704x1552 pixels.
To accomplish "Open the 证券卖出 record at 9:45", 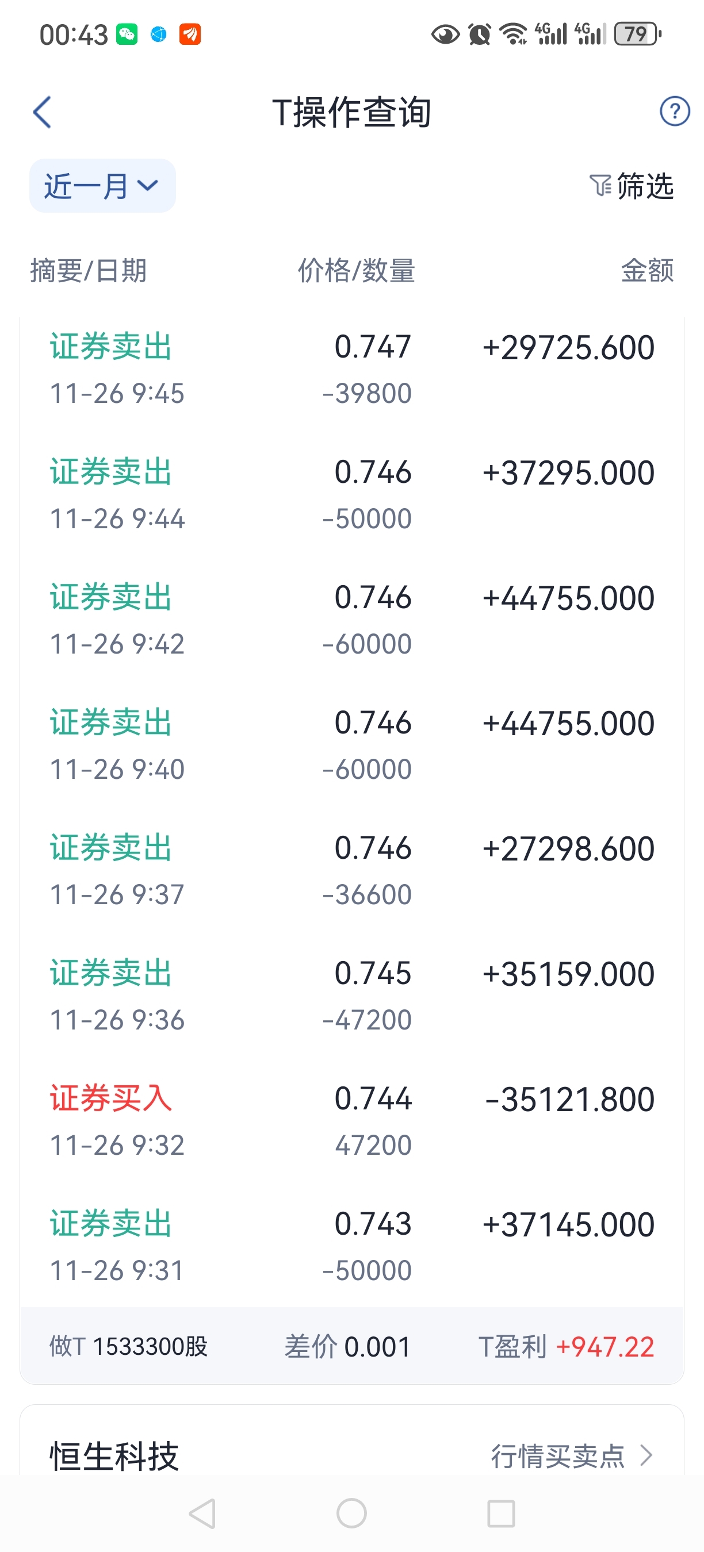I will click(x=352, y=368).
